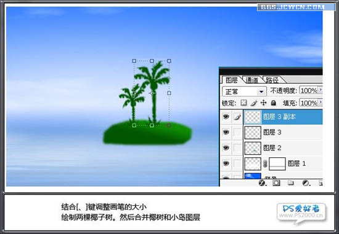Select the 图层 3 layer name
339x234 pixels.
pyautogui.click(x=272, y=132)
